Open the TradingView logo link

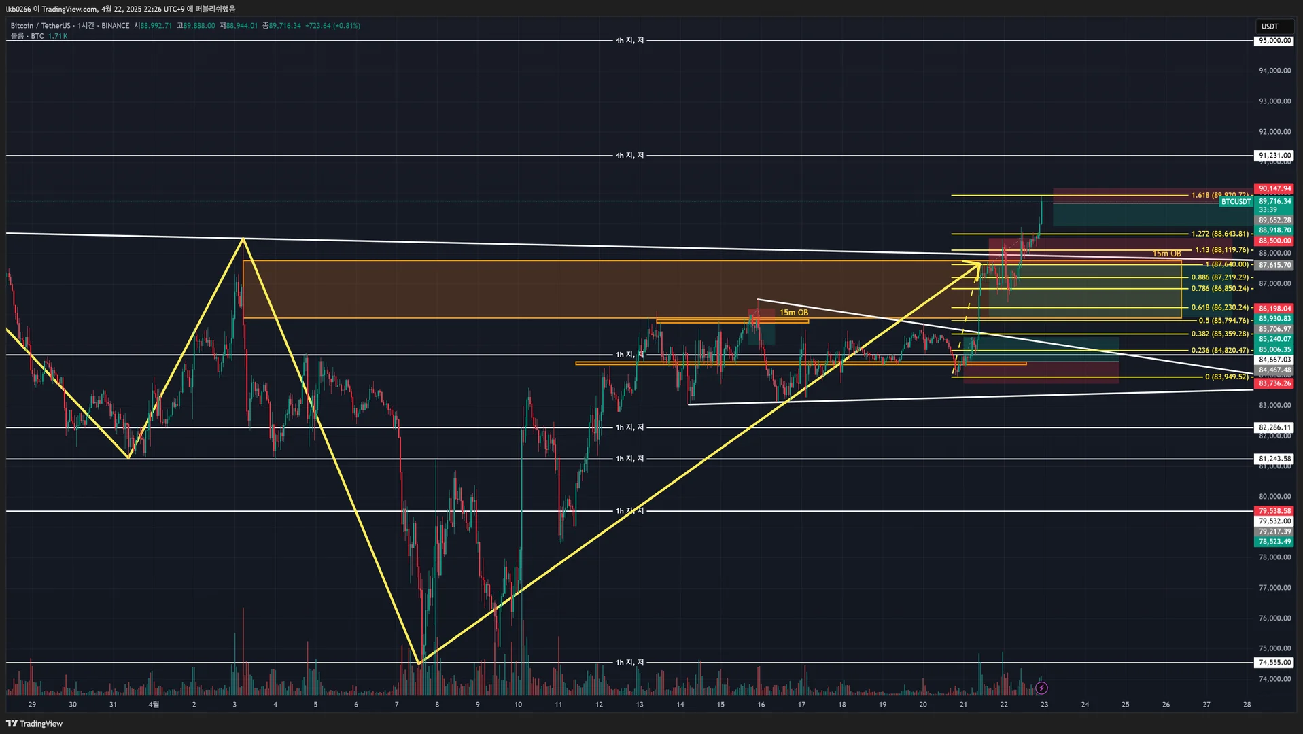[x=34, y=724]
